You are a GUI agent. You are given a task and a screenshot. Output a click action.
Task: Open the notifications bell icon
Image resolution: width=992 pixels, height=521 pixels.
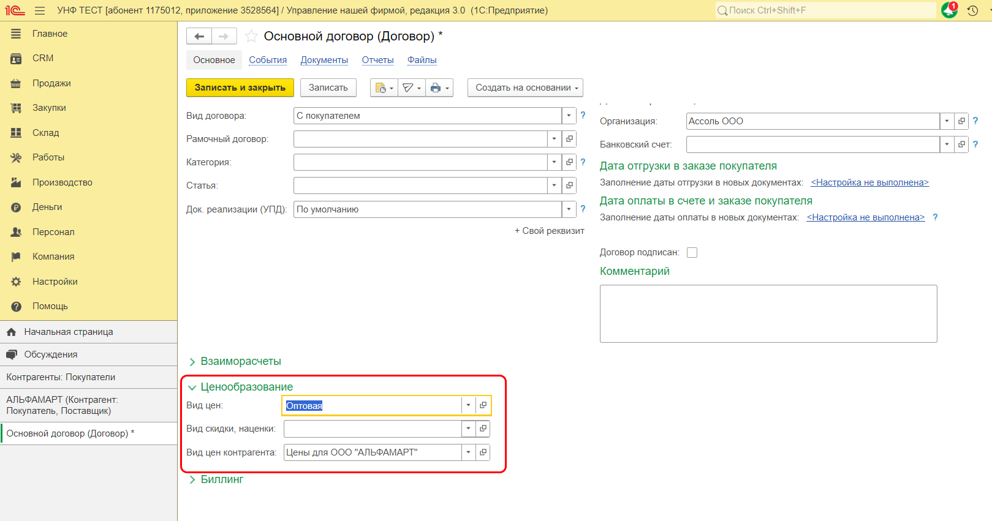pyautogui.click(x=949, y=10)
